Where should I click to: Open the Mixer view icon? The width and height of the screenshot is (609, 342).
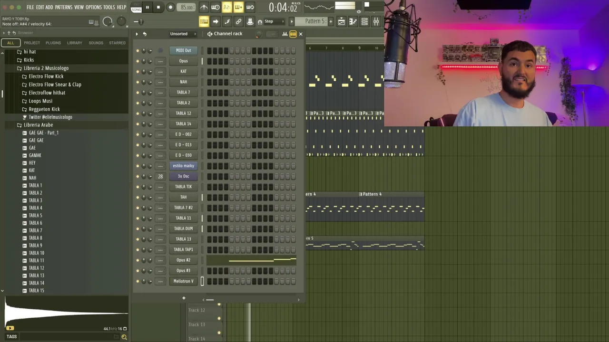(376, 21)
